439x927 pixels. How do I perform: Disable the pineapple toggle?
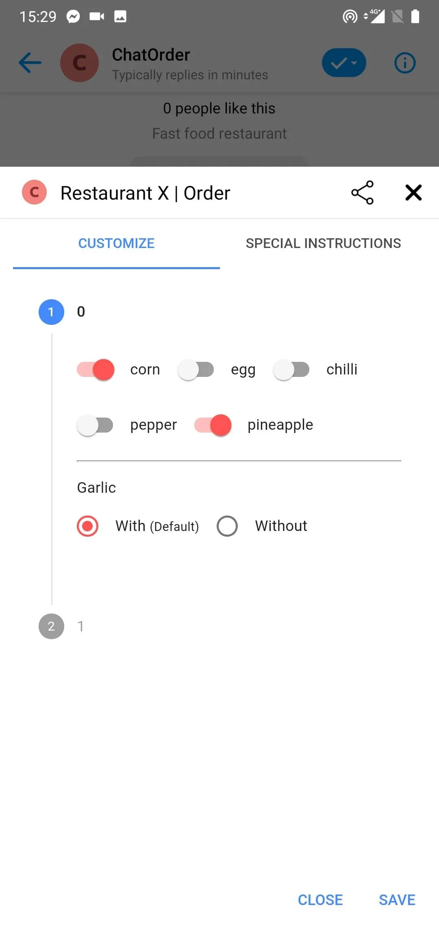[x=213, y=425]
